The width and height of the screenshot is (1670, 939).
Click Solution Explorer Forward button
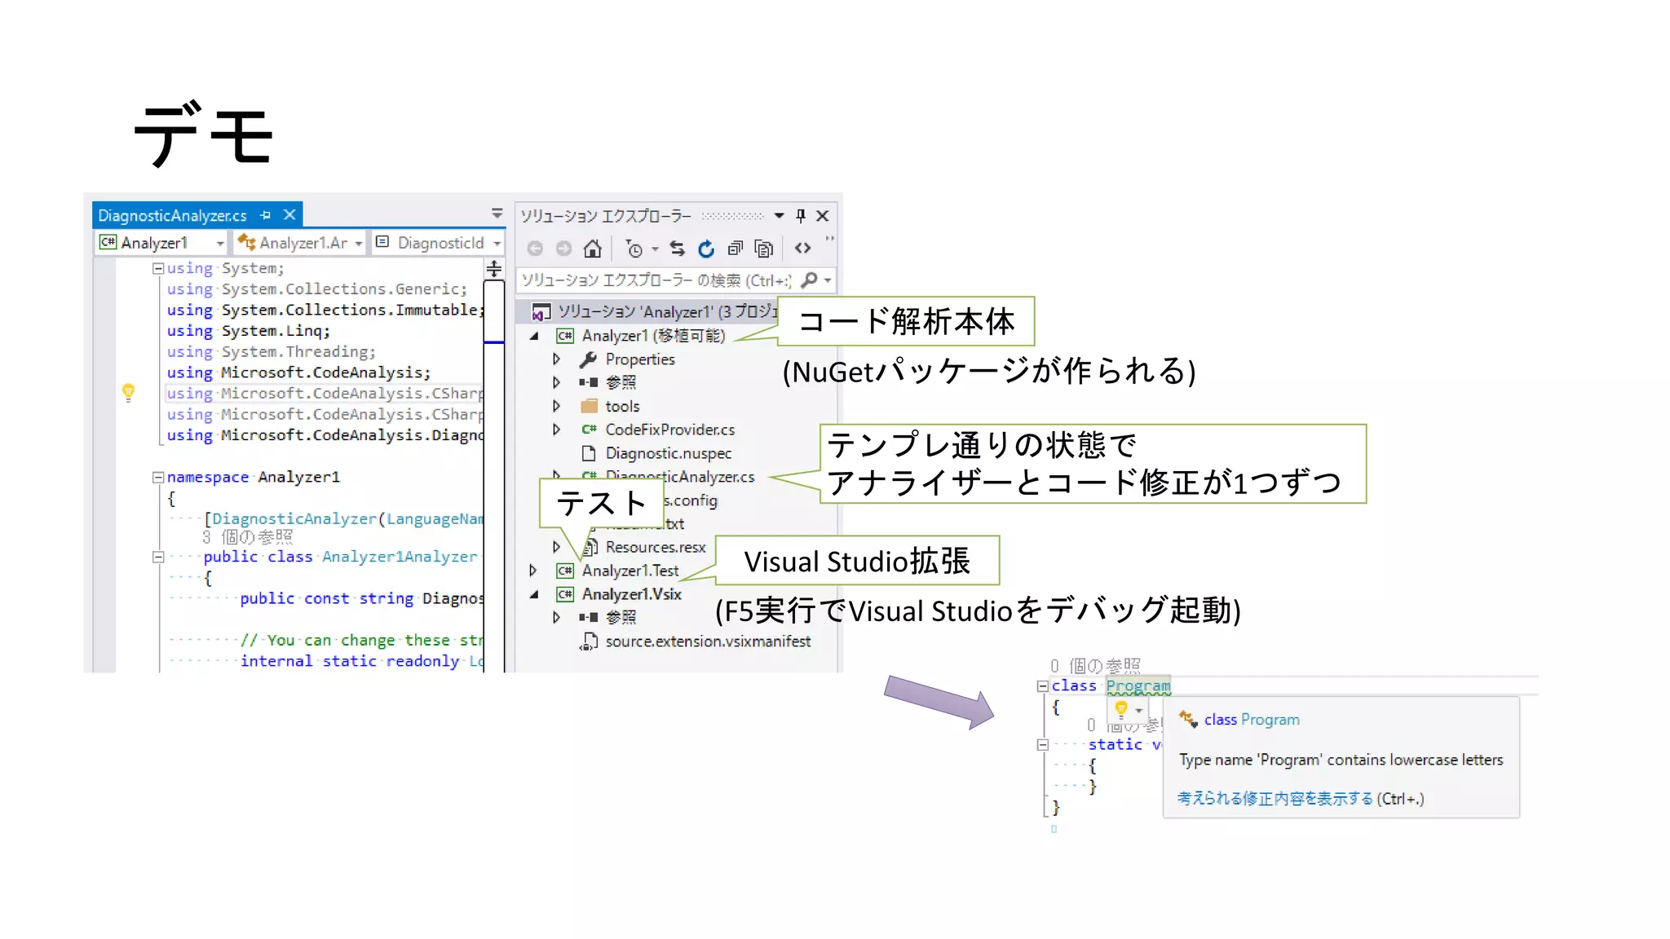coord(563,249)
